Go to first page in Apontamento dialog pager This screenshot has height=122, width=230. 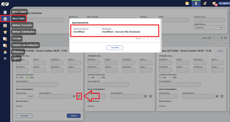[144, 39]
